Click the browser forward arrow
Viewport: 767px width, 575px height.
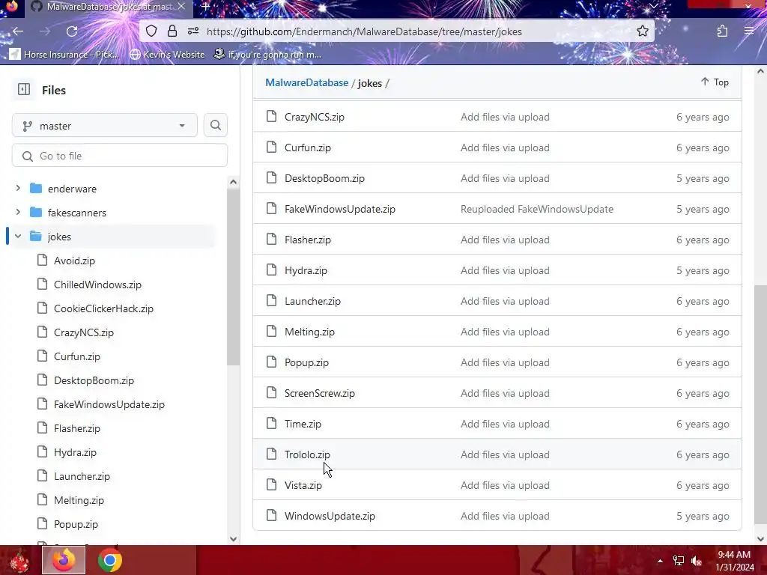[44, 31]
